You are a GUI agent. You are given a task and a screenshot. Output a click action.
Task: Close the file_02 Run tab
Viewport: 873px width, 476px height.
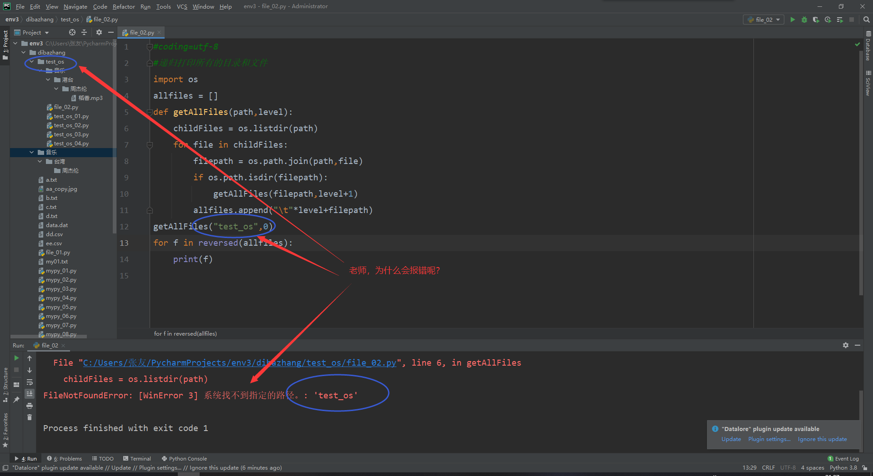(x=63, y=346)
